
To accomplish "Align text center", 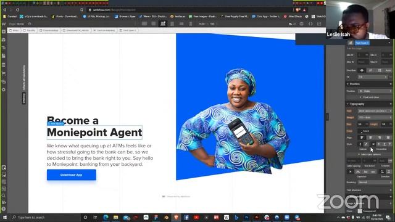I will tap(370, 138).
